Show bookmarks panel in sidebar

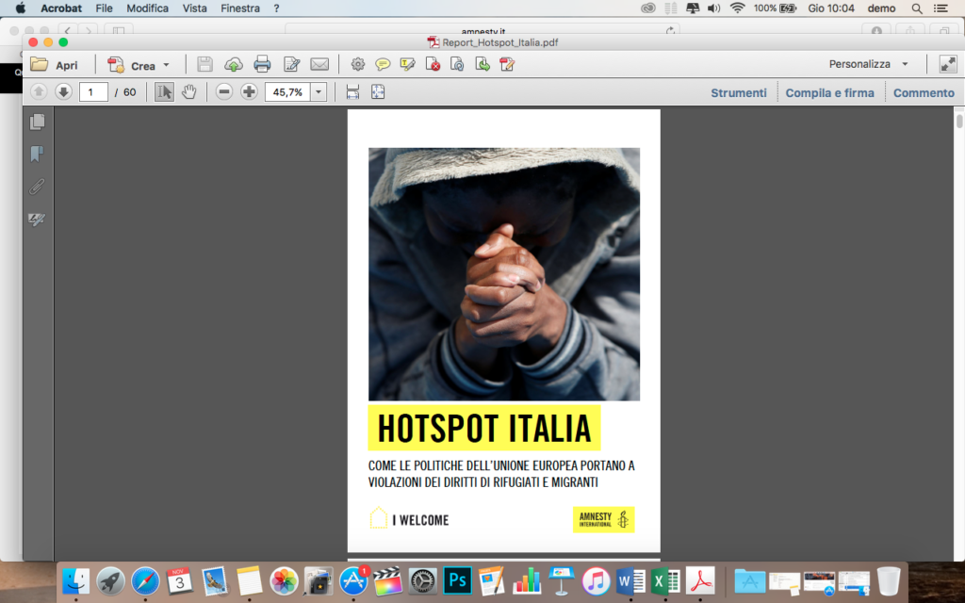click(x=37, y=154)
